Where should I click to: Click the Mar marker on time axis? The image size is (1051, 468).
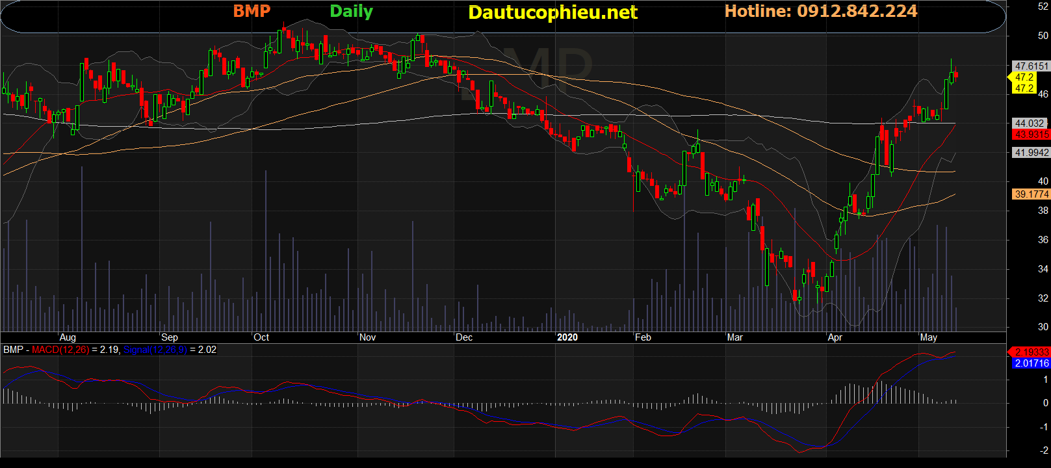tap(734, 337)
